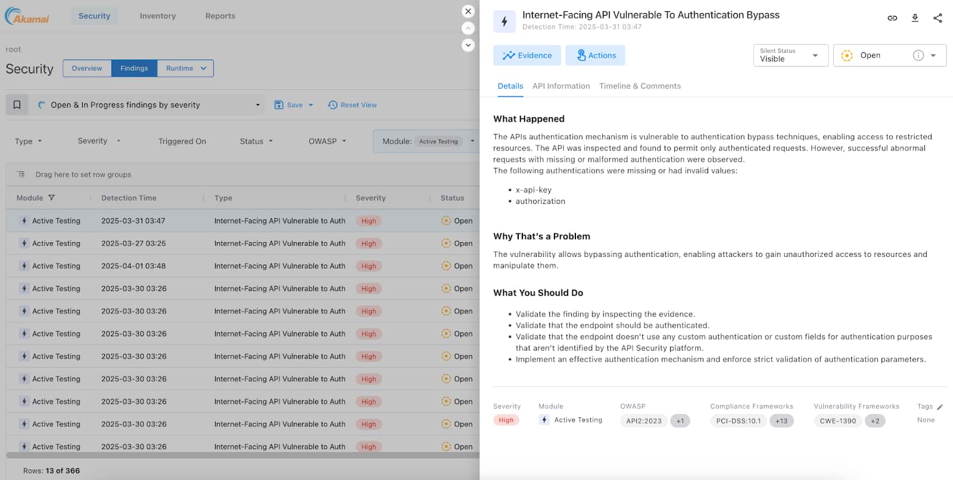Viewport: 953px width, 480px height.
Task: Click the Evidence button
Action: coord(527,55)
